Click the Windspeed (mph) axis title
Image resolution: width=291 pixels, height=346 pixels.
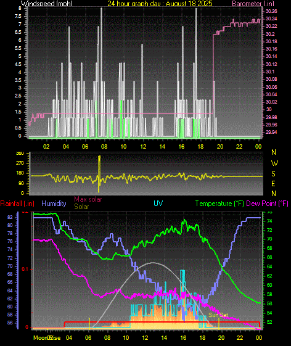(x=47, y=3)
